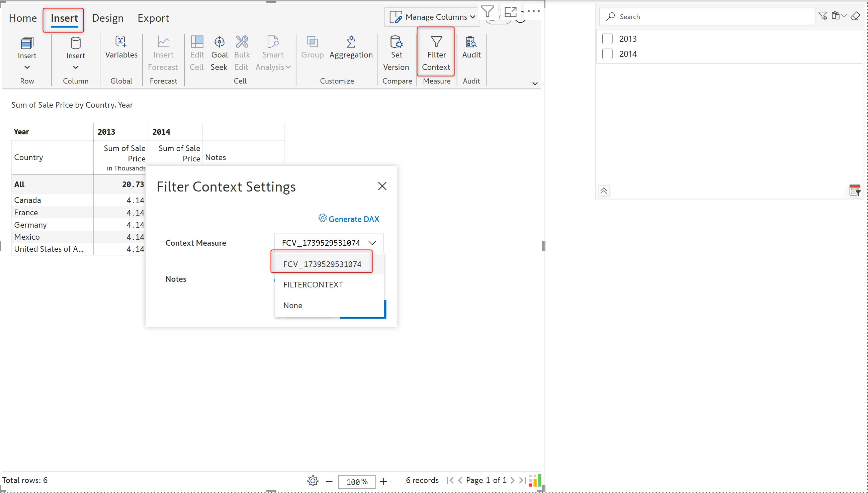
Task: Click the Goal Seek icon
Action: [219, 42]
